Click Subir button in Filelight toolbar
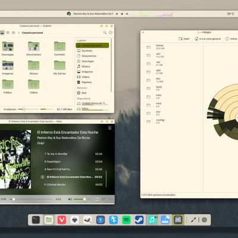Screen dimensions: 238x238 click(184, 39)
